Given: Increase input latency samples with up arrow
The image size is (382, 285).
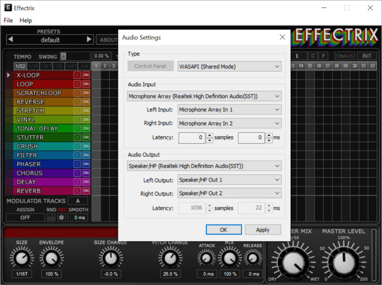Looking at the screenshot, I should 210,135.
